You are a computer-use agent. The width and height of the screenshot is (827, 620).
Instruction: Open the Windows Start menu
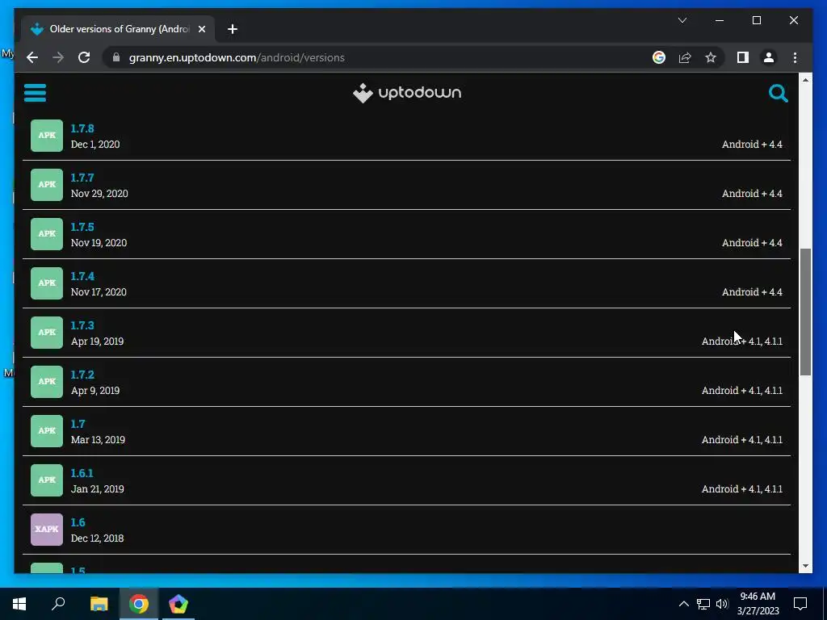click(x=19, y=604)
